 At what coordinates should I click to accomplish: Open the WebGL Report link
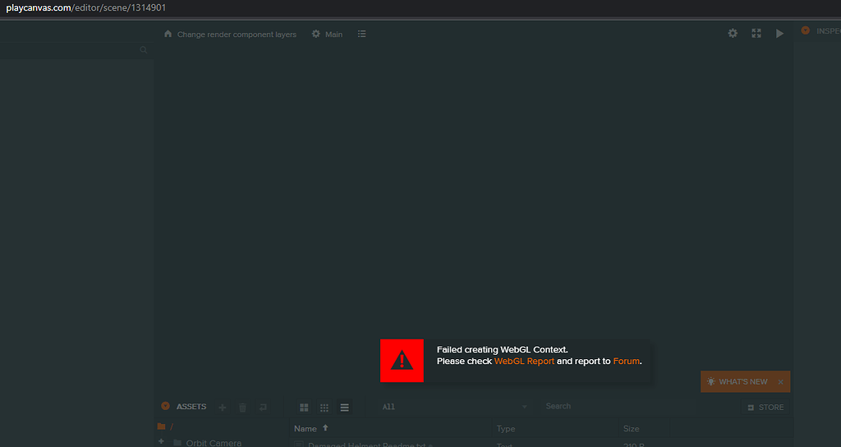click(x=524, y=362)
